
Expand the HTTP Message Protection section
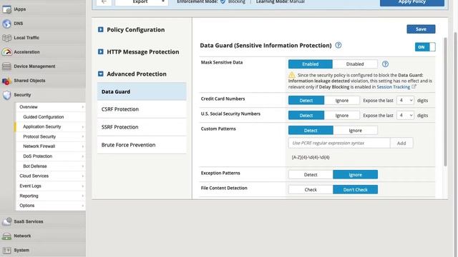100,52
